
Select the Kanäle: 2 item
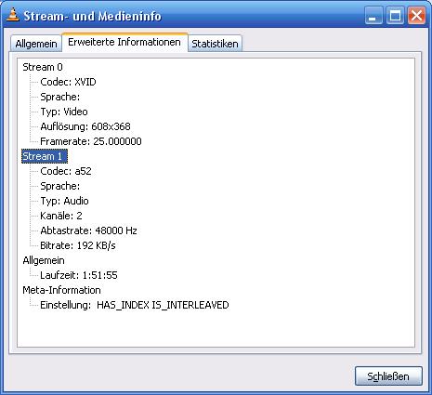pos(61,216)
